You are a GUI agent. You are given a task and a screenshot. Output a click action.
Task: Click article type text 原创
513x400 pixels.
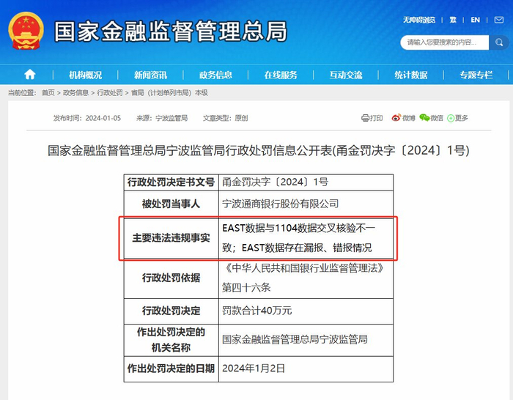241,118
